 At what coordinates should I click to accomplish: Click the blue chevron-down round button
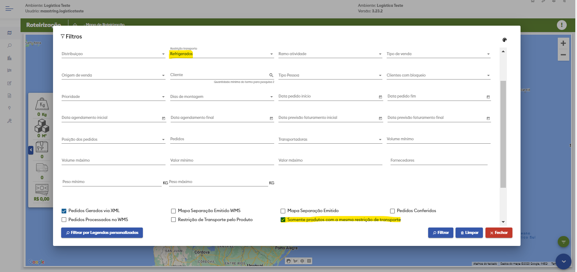point(563,261)
